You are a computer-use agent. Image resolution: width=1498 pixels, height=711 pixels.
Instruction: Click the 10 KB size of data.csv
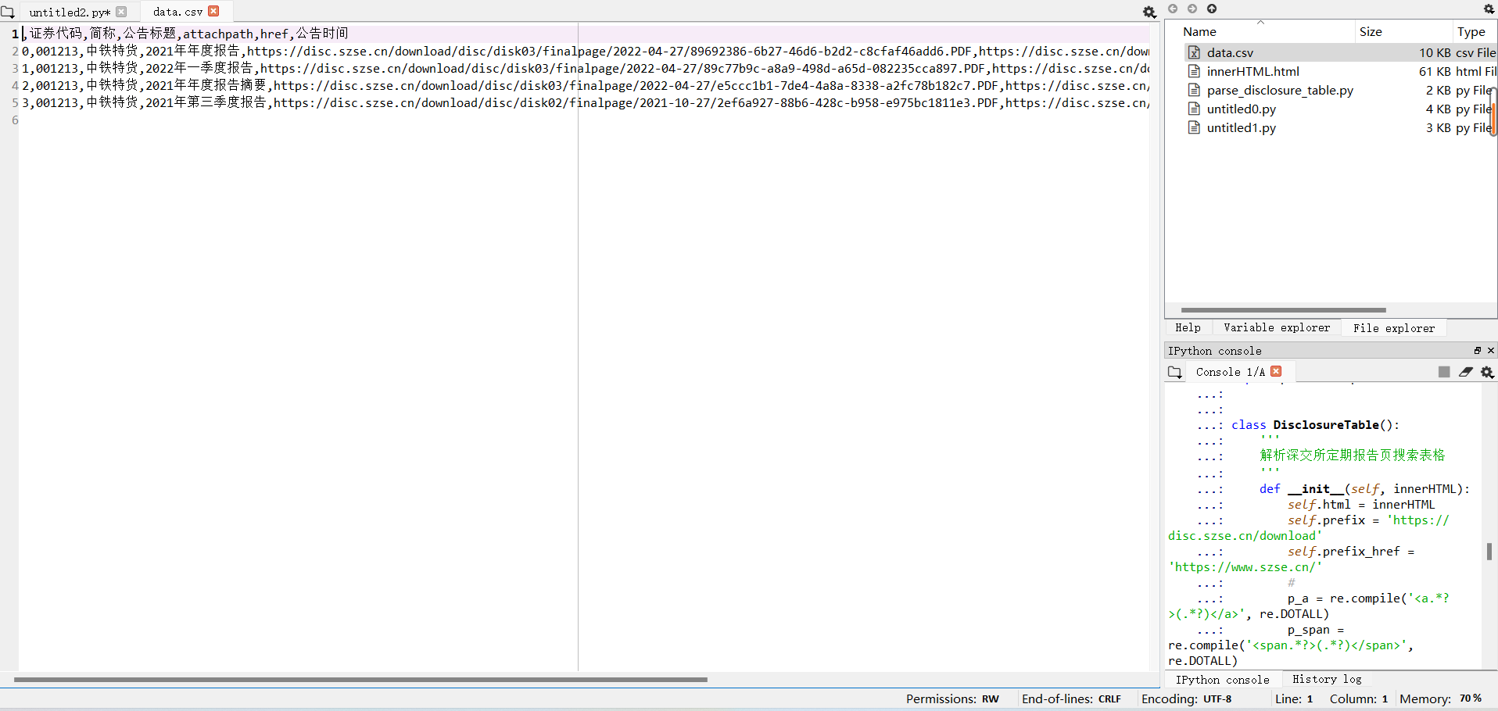coord(1435,52)
